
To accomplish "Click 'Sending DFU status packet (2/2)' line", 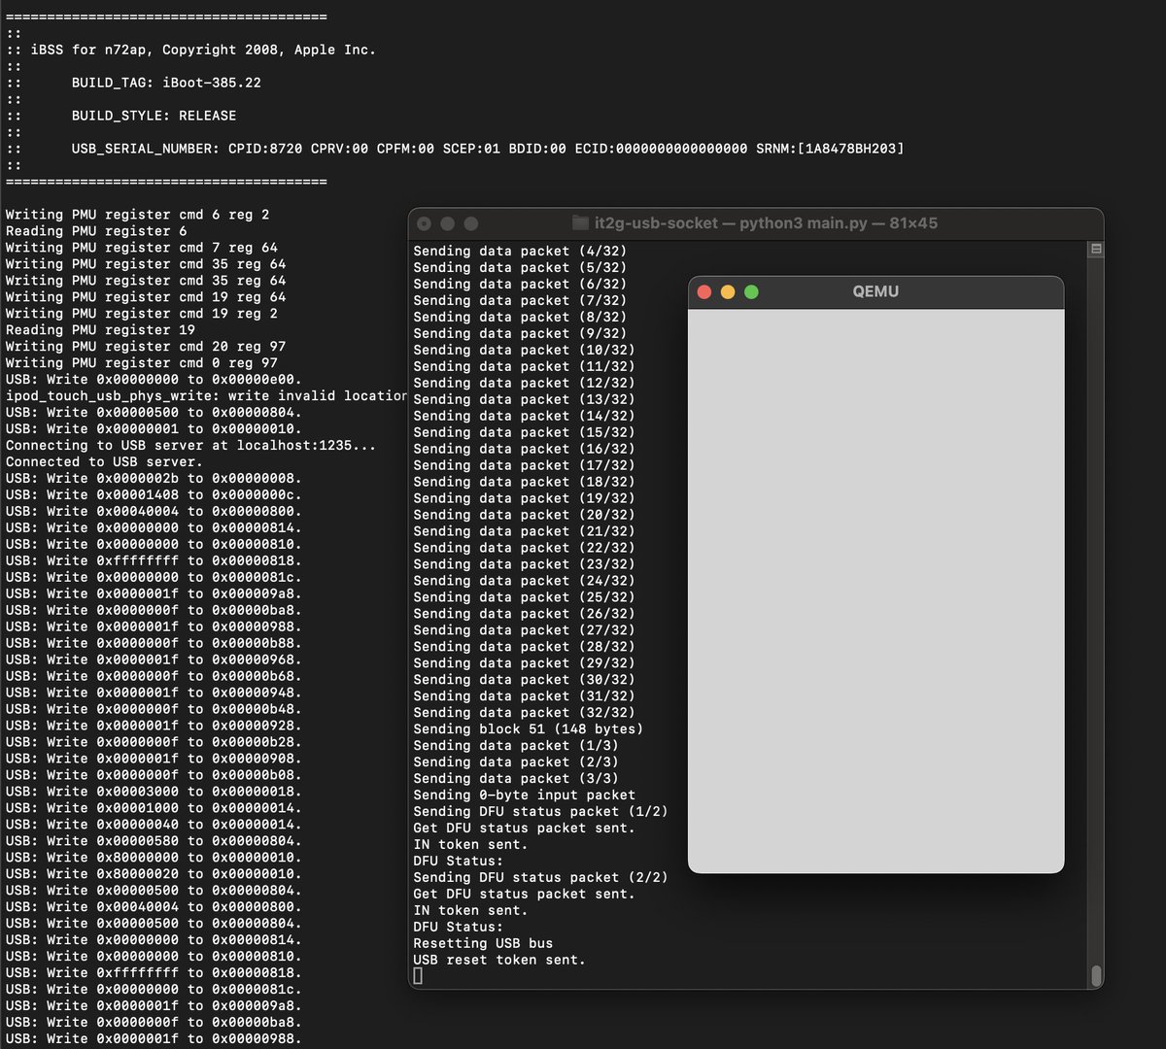I will coord(540,878).
